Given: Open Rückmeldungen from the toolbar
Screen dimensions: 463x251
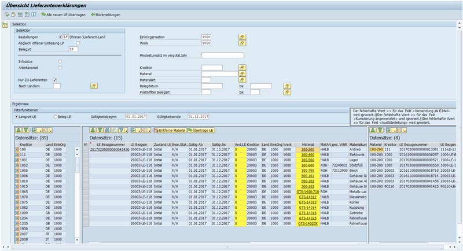Looking at the screenshot, I should tap(106, 14).
